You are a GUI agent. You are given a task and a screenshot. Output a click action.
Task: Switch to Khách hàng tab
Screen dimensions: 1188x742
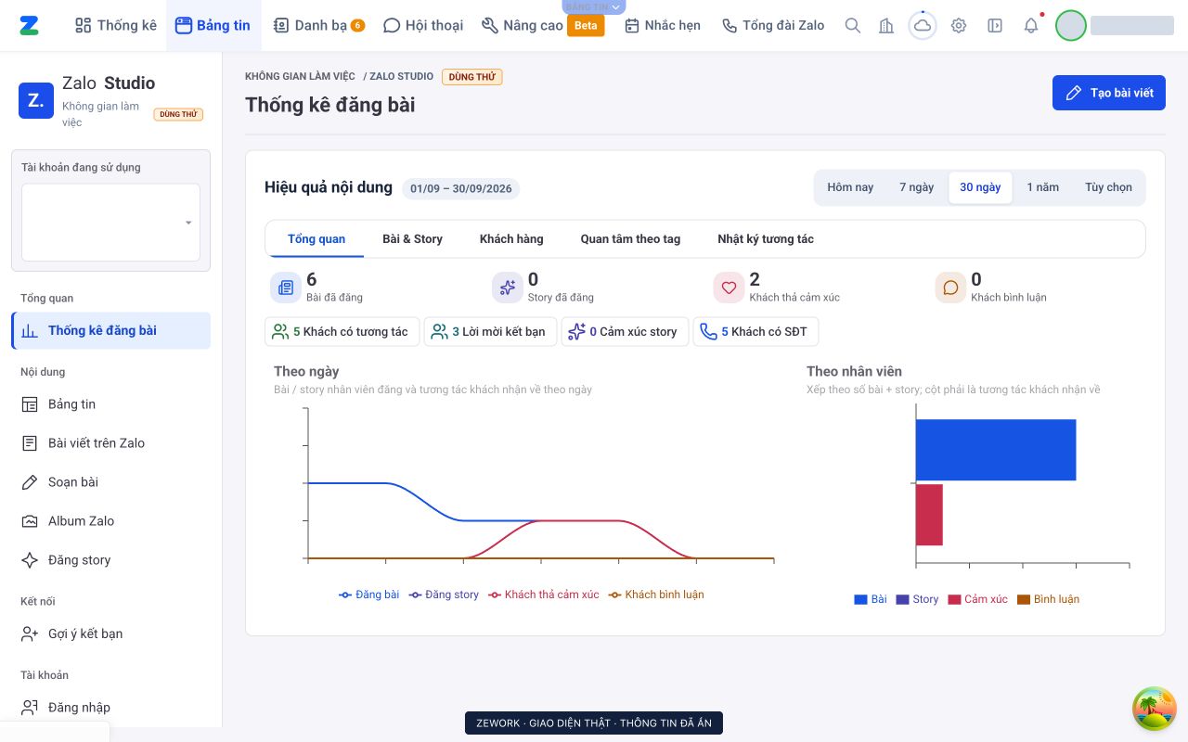pyautogui.click(x=511, y=239)
